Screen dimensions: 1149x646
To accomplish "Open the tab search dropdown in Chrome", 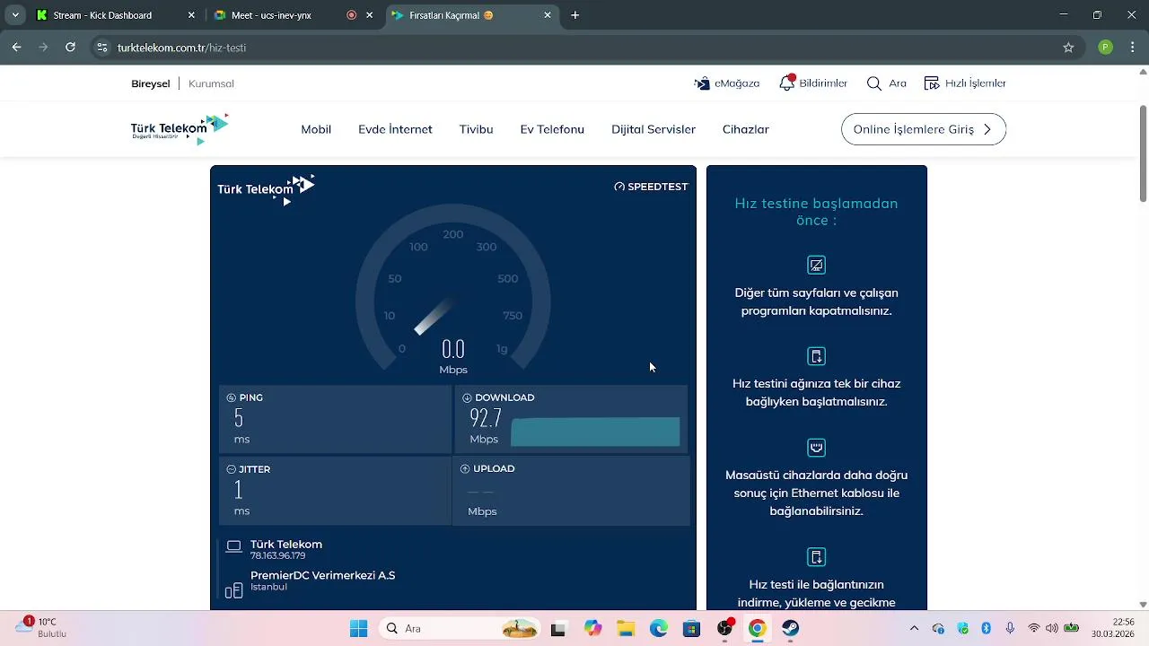I will (x=15, y=15).
